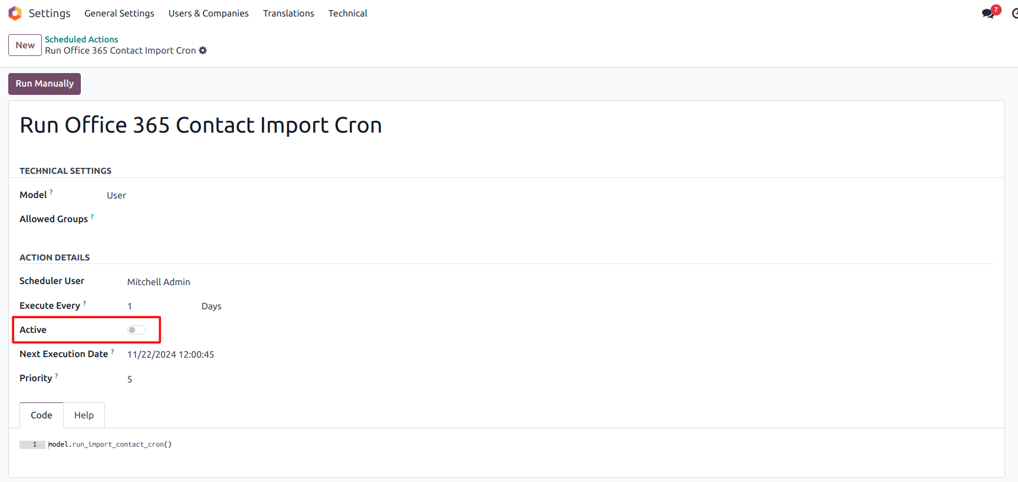Viewport: 1018px width, 482px height.
Task: Click the gear icon beside the record name
Action: [x=203, y=51]
